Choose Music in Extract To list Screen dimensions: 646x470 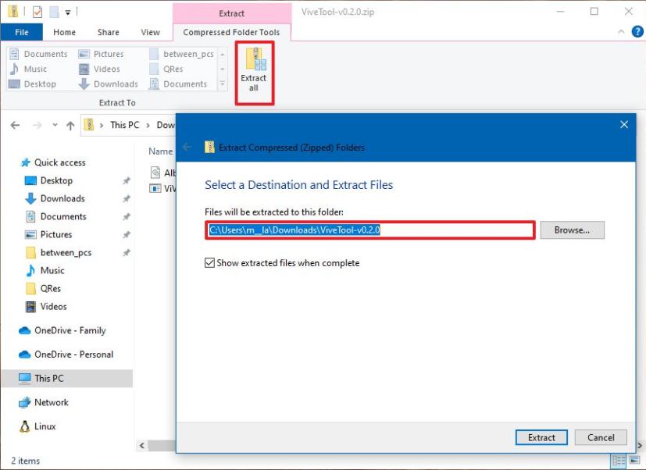[28, 69]
